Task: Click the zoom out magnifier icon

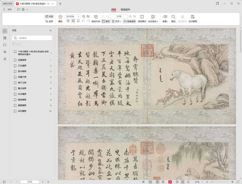Action: (x=84, y=17)
